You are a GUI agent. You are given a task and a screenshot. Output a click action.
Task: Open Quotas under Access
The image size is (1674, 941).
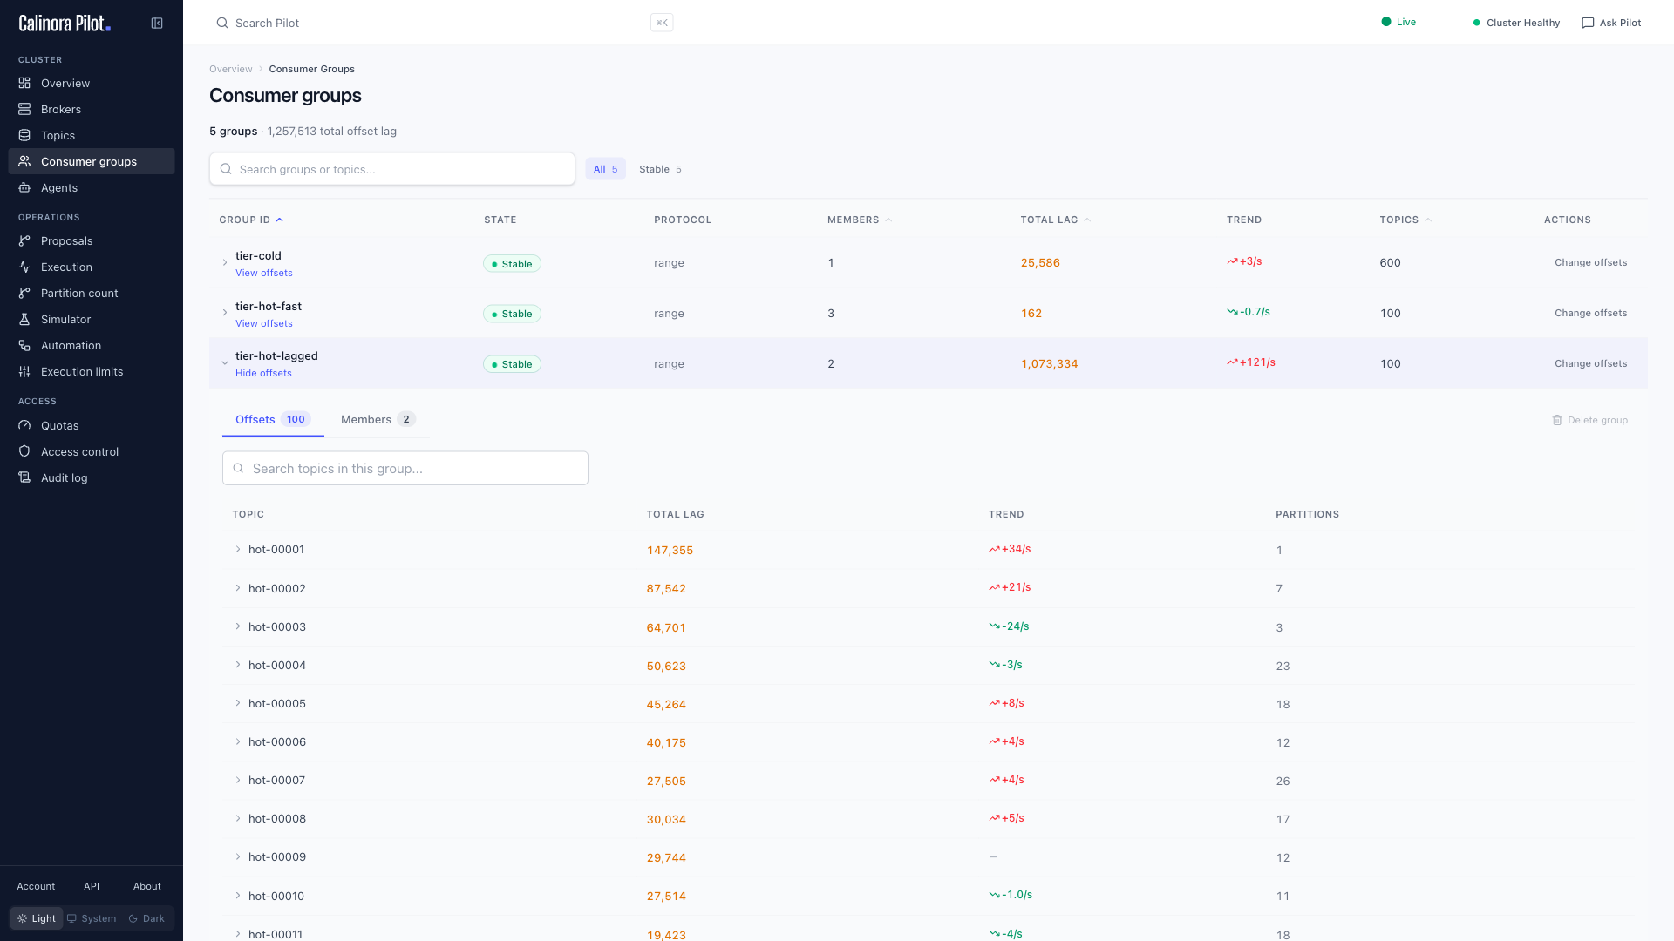click(92, 425)
